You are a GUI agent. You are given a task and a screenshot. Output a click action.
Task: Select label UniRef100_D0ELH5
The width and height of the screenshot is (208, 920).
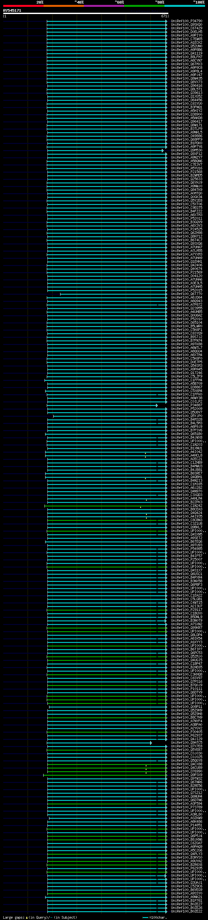[x=186, y=32]
